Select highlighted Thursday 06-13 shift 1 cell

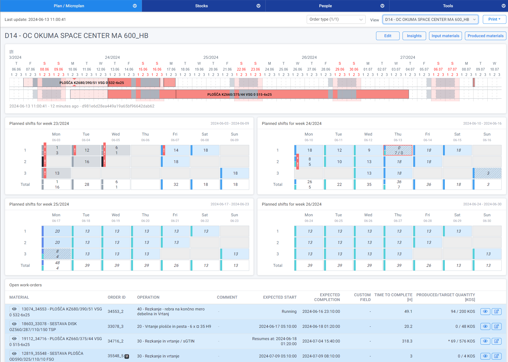point(398,150)
